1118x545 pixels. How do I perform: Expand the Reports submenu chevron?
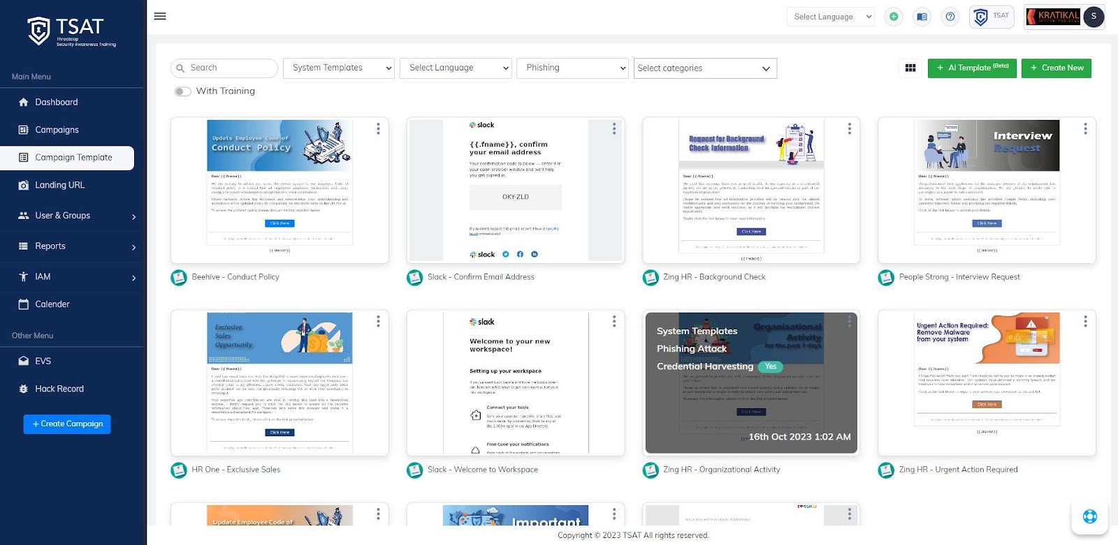[x=133, y=247]
